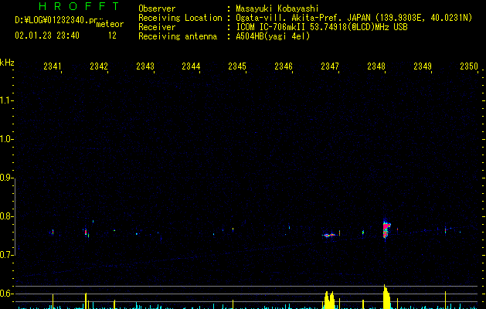Click the large magenta meteor echo near 2348

pos(386,229)
